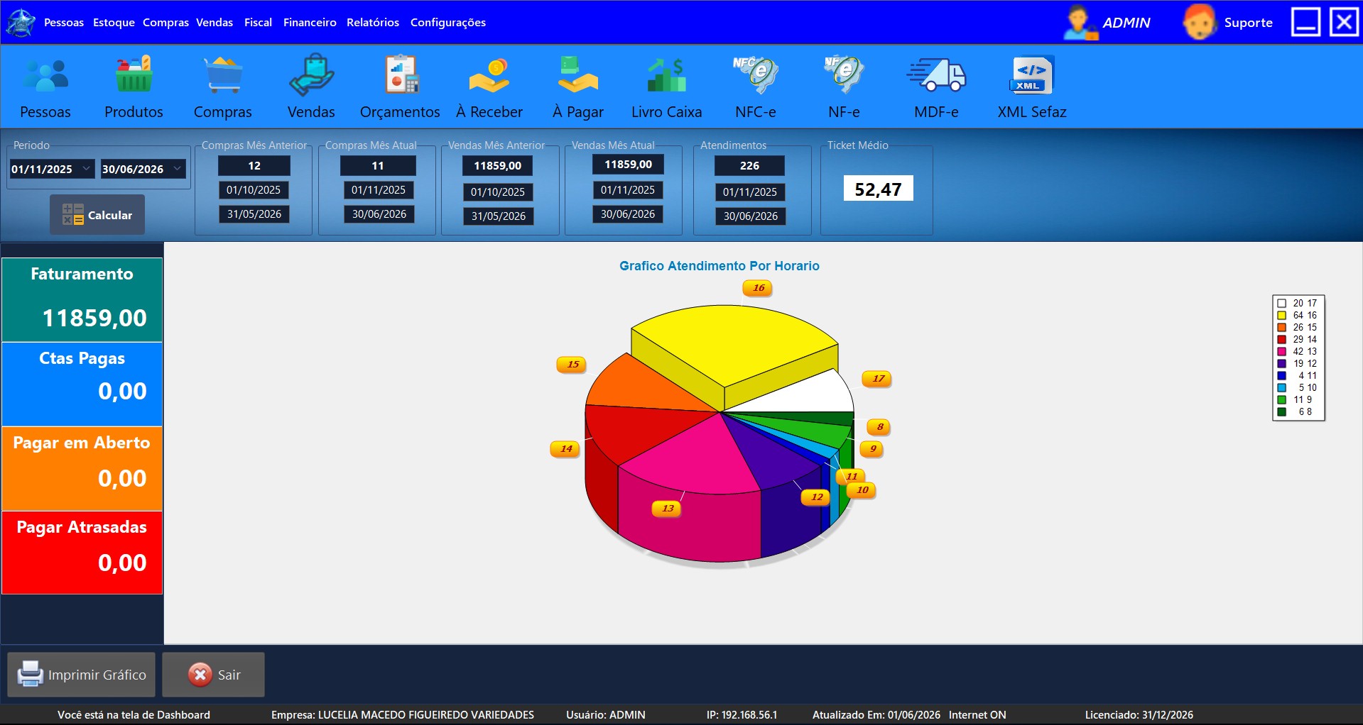Click the yellow legend swatch for hour 16

tap(1281, 315)
